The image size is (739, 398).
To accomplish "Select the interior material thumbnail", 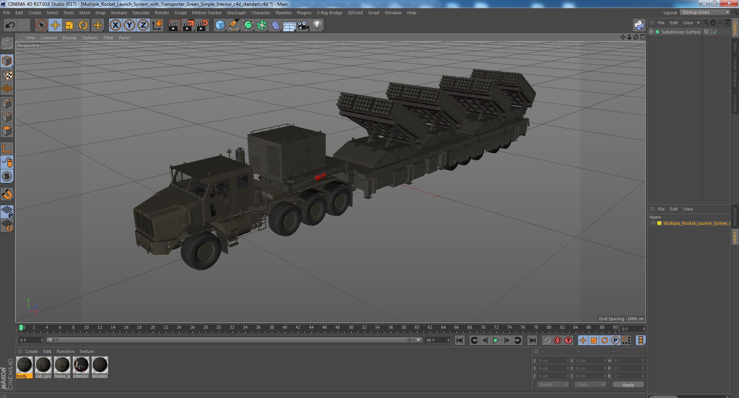I will tap(81, 368).
